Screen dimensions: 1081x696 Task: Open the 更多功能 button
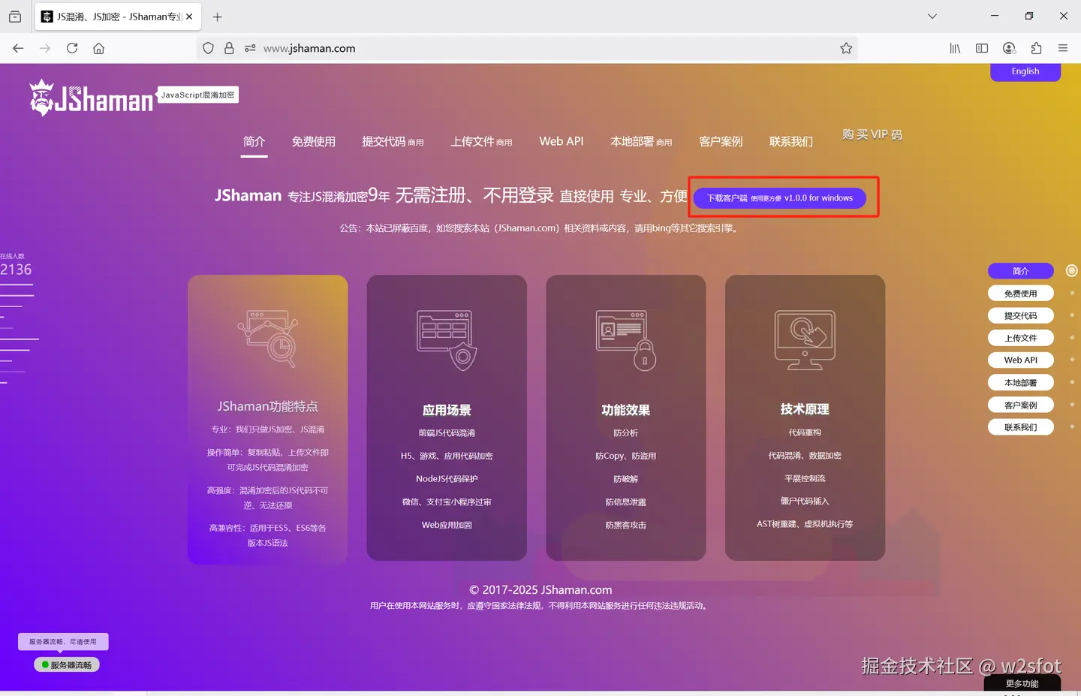tap(1022, 683)
